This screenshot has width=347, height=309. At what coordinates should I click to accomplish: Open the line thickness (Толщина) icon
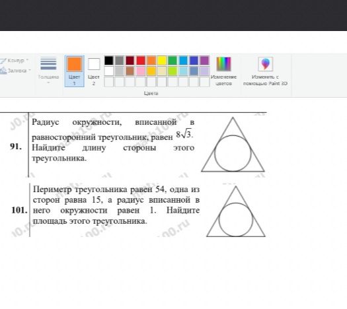(48, 63)
